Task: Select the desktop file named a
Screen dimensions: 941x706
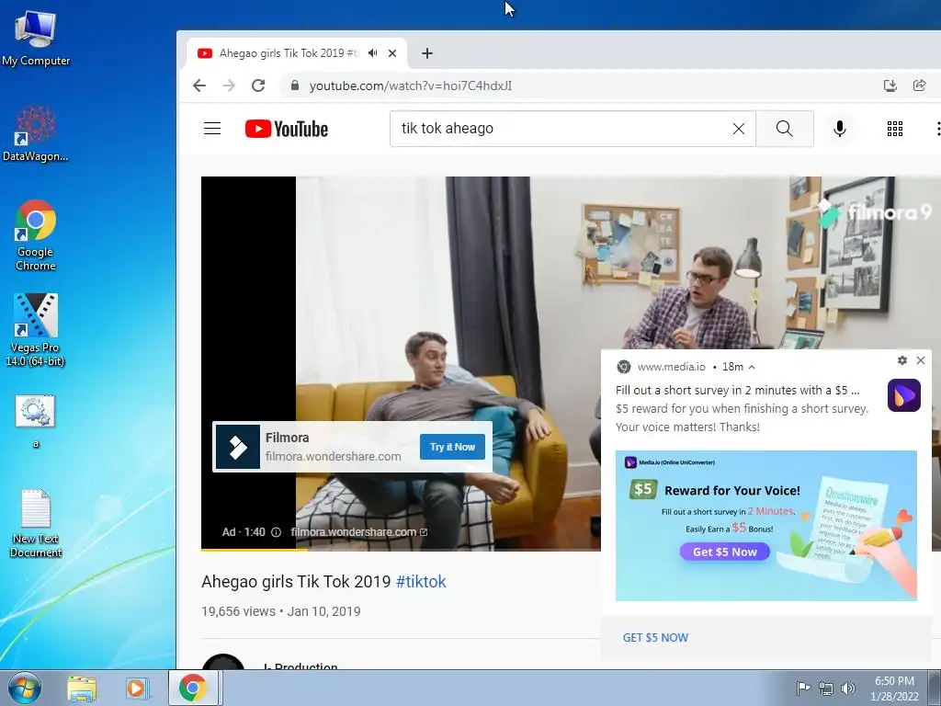Action: click(x=36, y=421)
